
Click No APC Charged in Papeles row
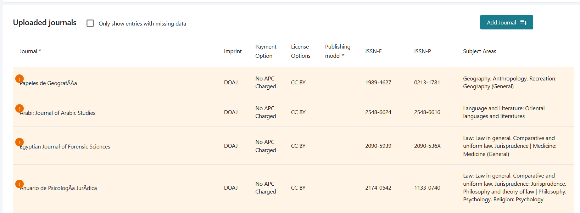pyautogui.click(x=266, y=83)
